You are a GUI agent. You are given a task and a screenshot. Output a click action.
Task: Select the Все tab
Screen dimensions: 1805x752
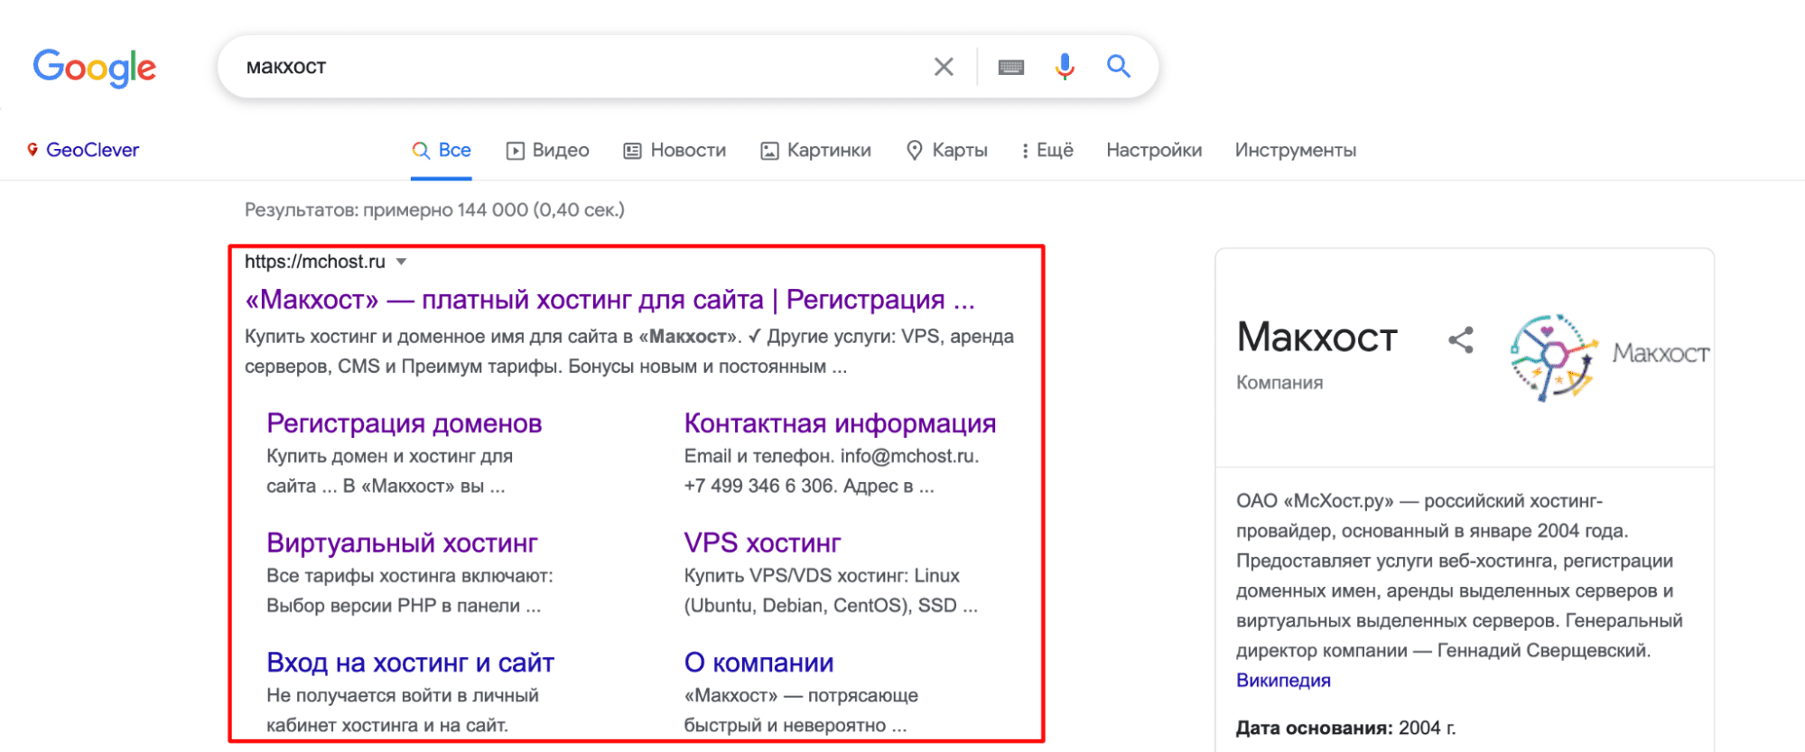click(x=442, y=151)
